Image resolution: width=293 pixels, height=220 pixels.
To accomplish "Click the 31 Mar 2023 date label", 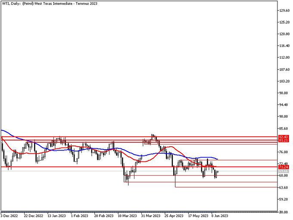I will (151, 216).
